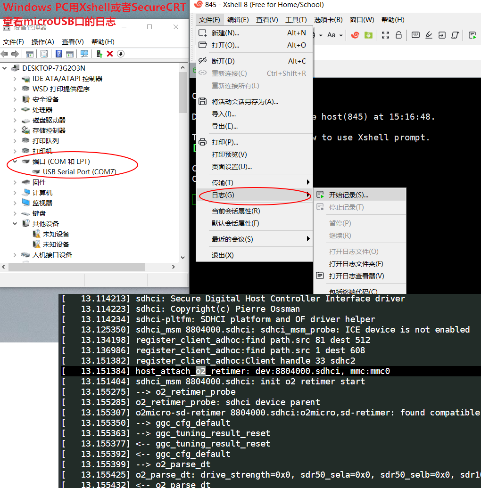This screenshot has width=481, height=488.
Task: Open 文件(F) menu in Xshell
Action: [x=209, y=20]
